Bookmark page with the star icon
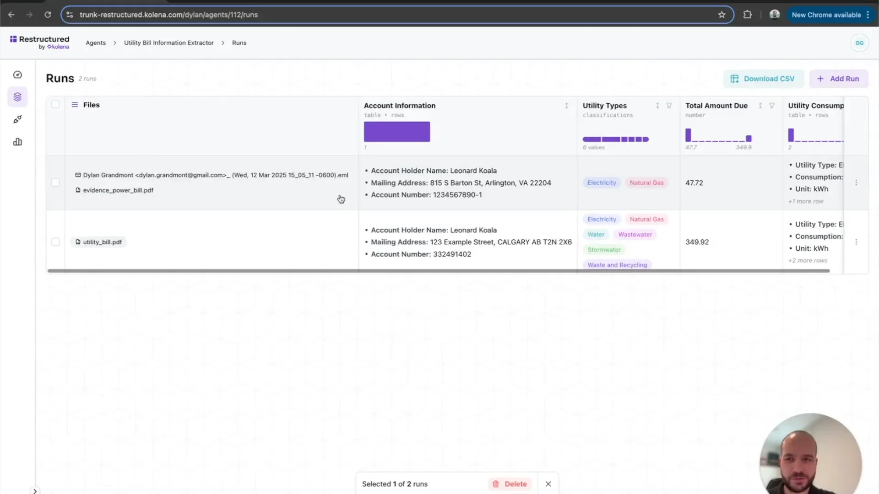This screenshot has width=879, height=494. pos(722,15)
